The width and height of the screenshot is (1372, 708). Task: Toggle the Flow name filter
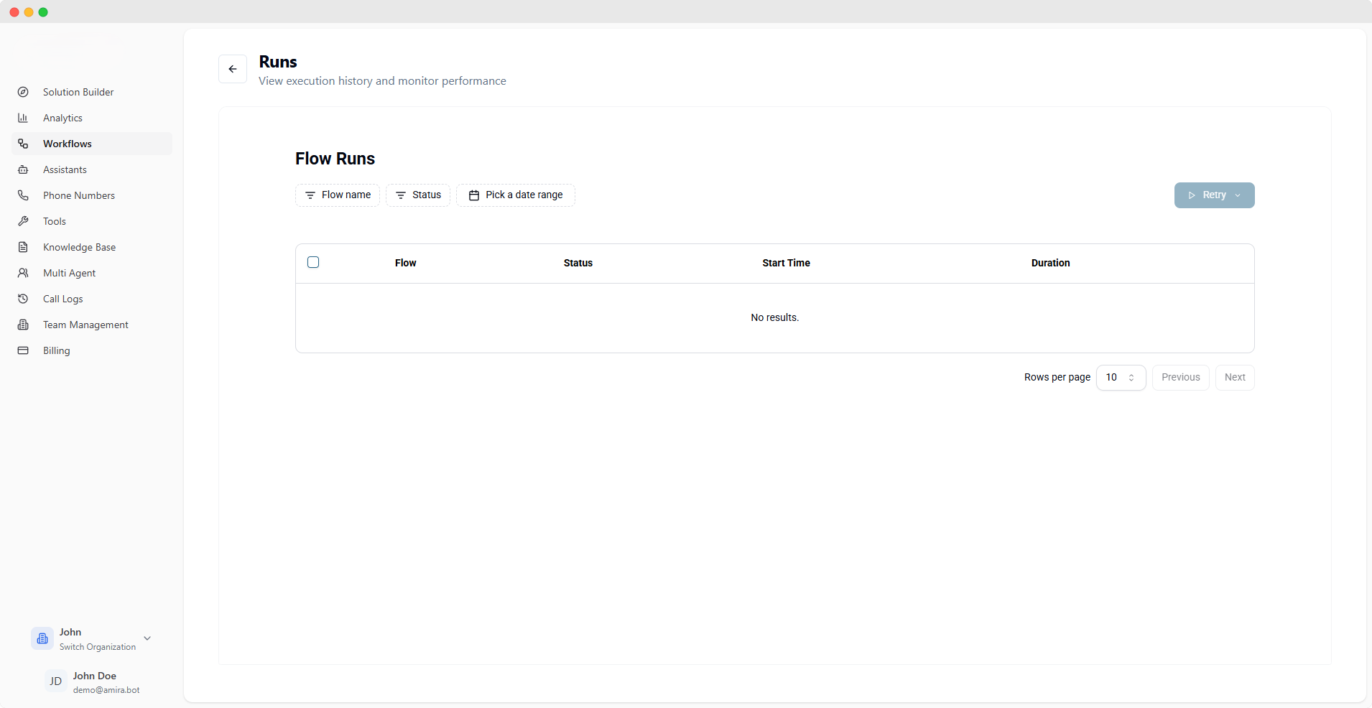[338, 195]
